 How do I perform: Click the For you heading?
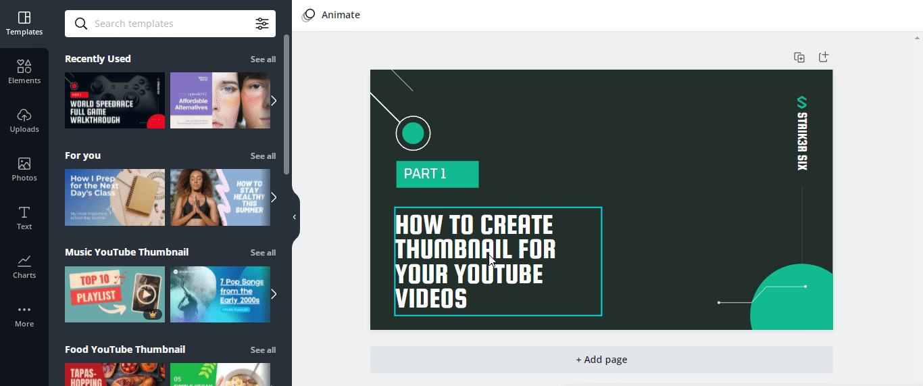click(82, 155)
